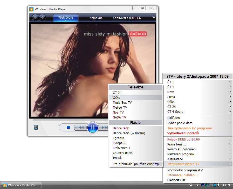Open Pořady k upozornění submenu
This screenshot has height=189, width=233.
click(198, 149)
